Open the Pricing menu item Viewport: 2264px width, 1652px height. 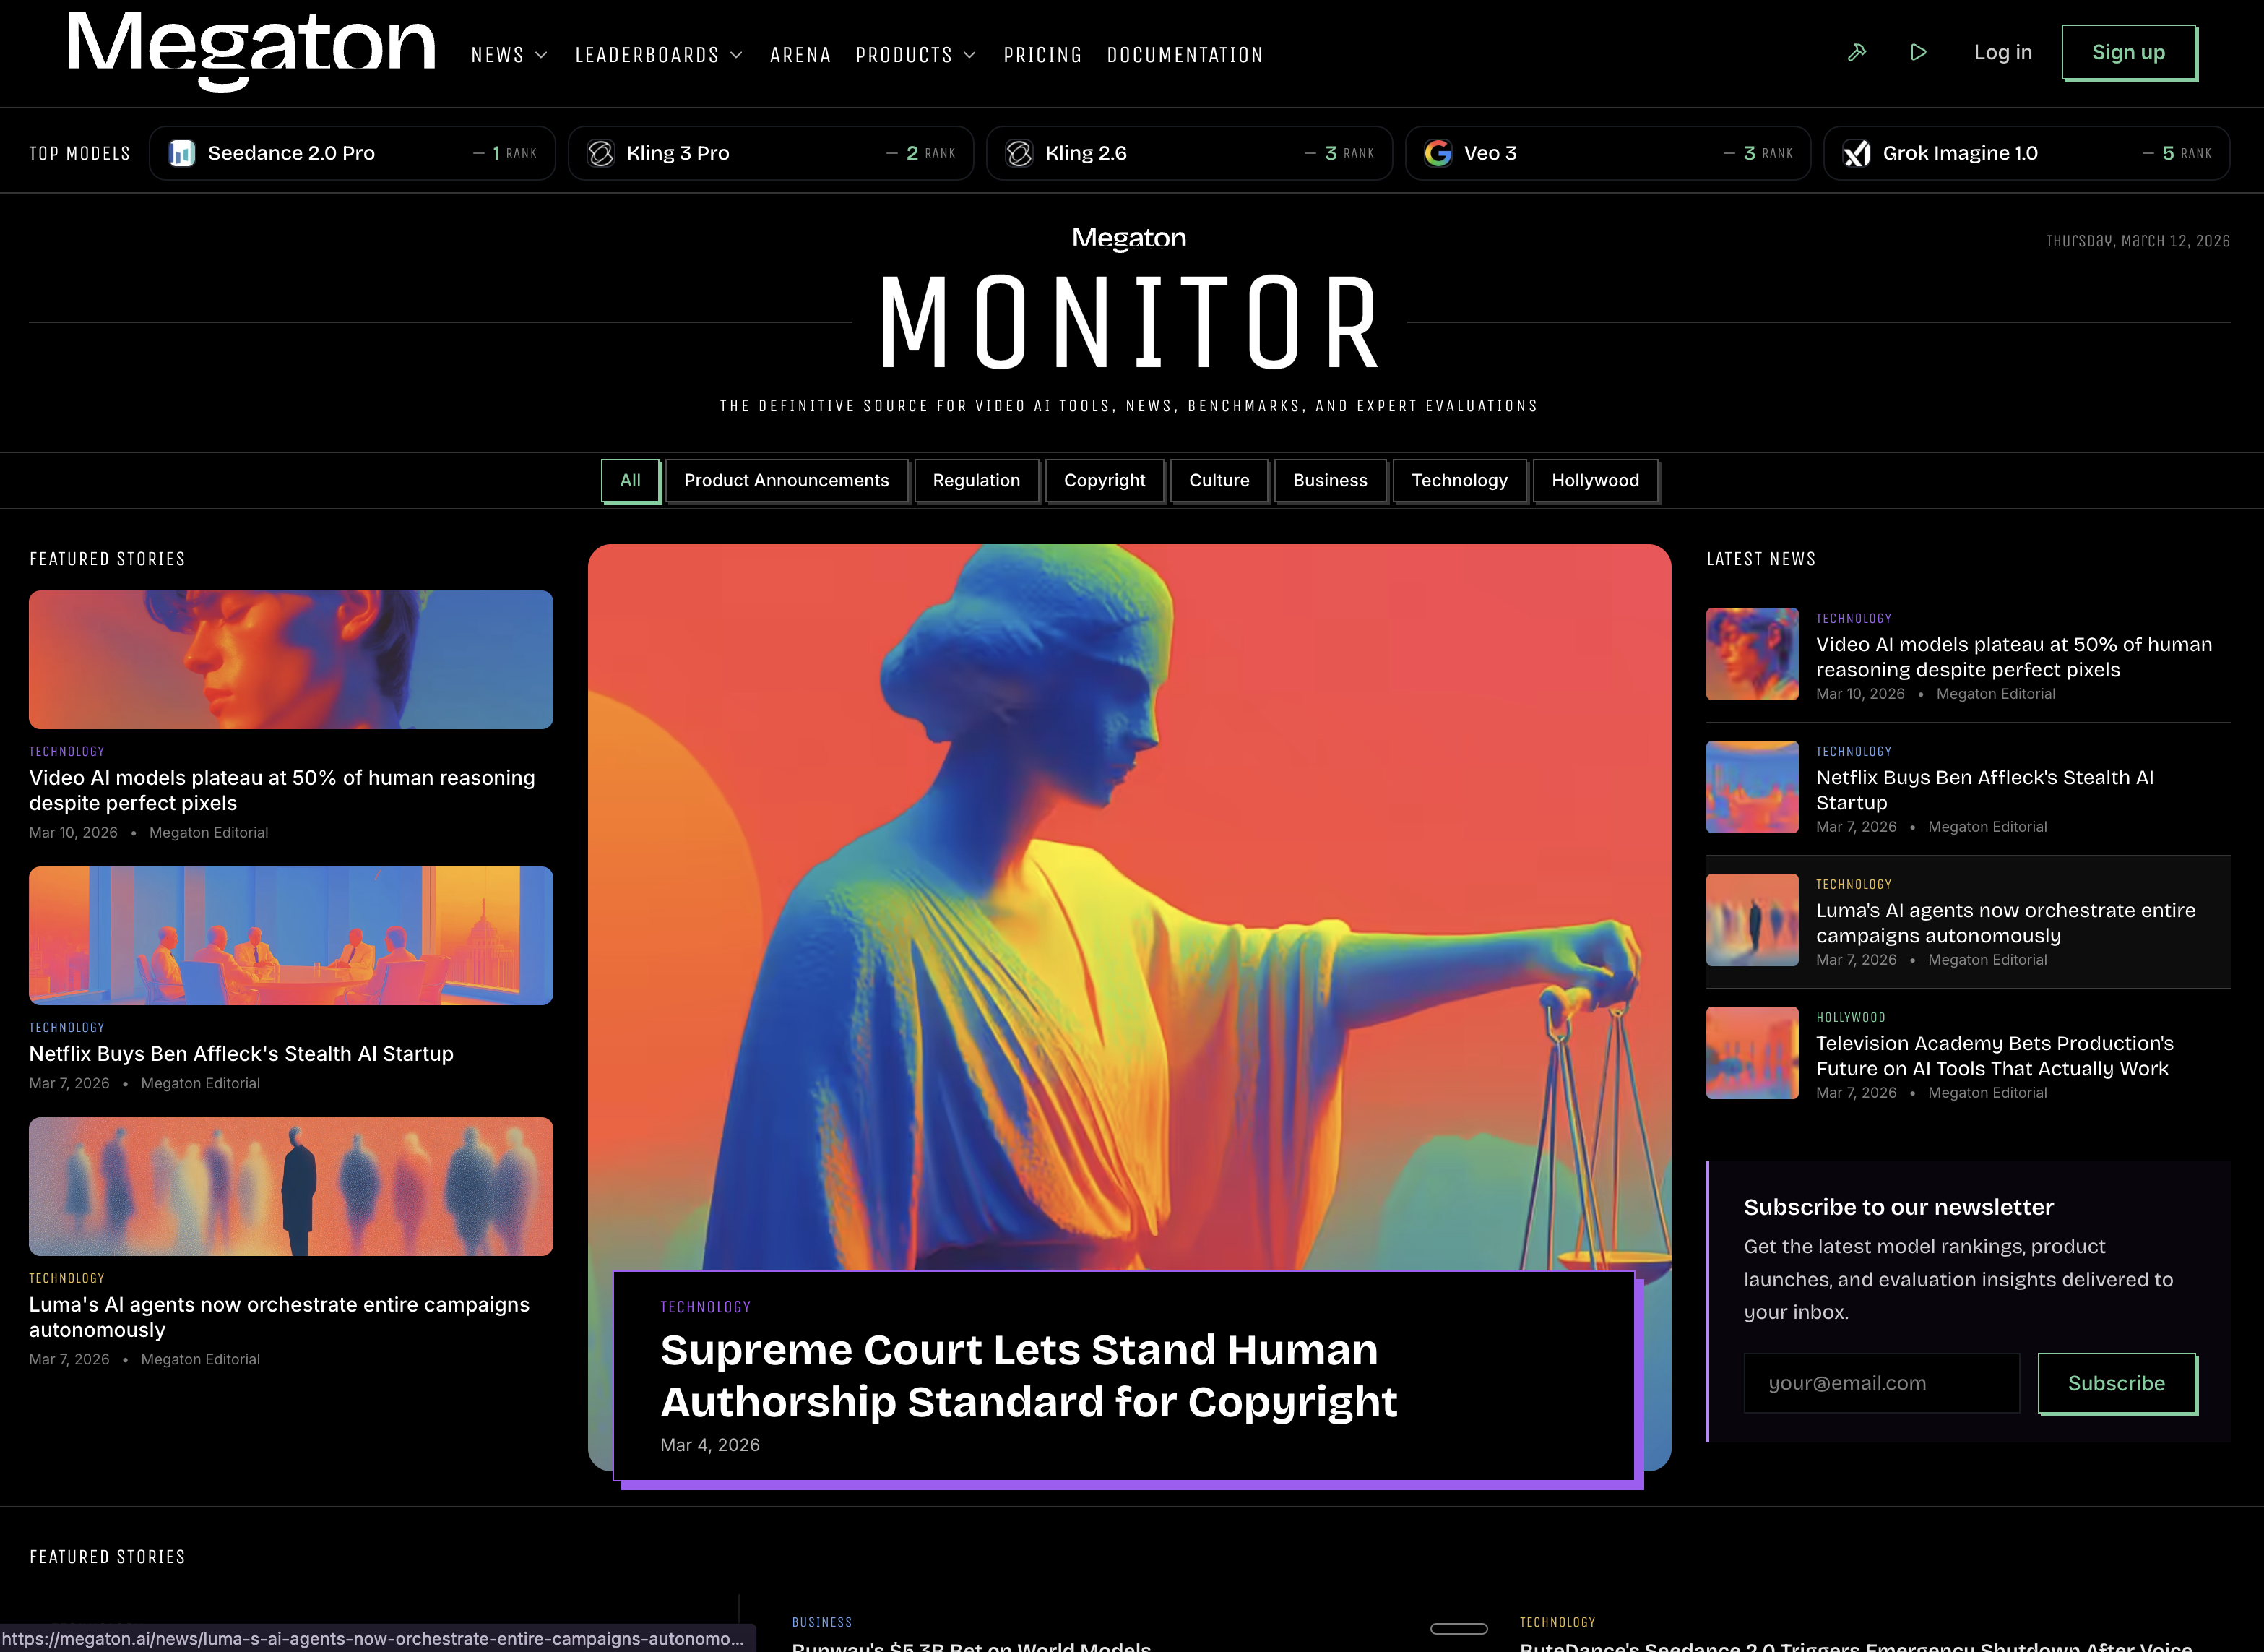click(x=1042, y=55)
